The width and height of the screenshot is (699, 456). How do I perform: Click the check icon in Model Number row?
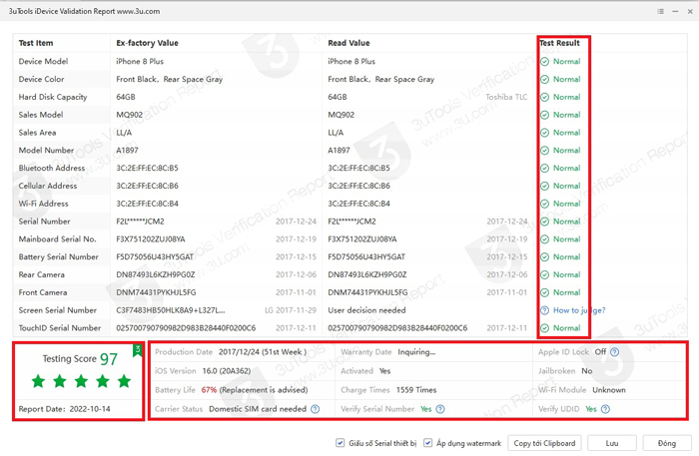[545, 151]
